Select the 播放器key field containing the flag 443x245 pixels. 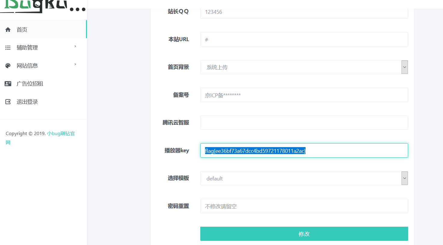(x=304, y=150)
